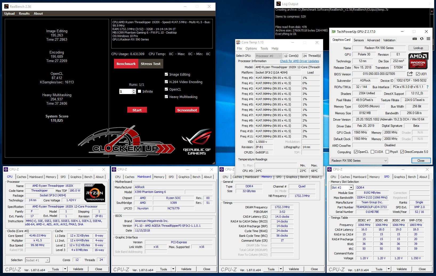Open the GPU-Z hamburger menu

pyautogui.click(x=428, y=39)
